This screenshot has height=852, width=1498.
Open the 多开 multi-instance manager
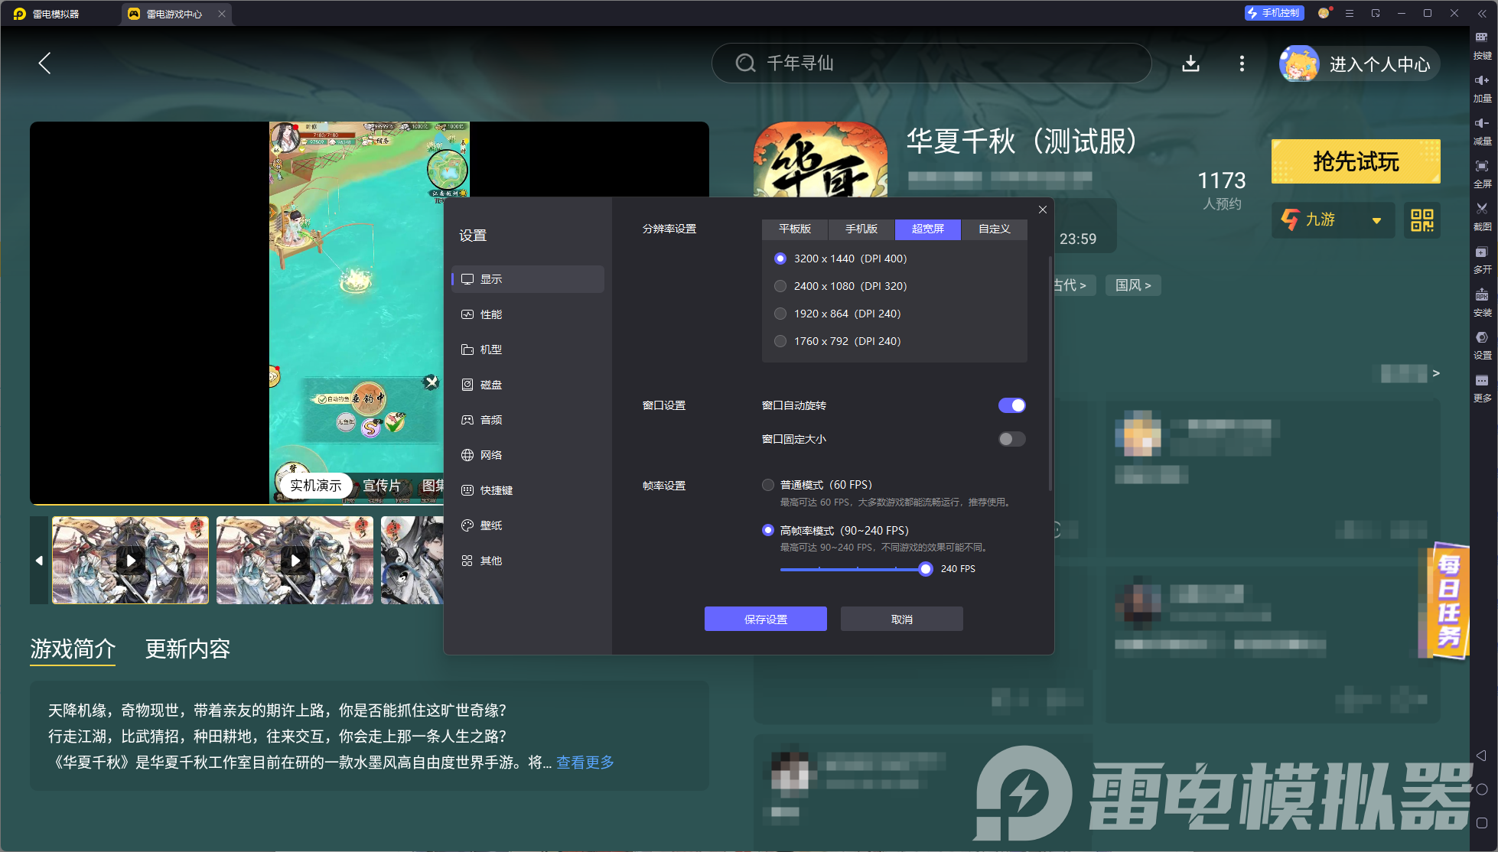tap(1483, 260)
